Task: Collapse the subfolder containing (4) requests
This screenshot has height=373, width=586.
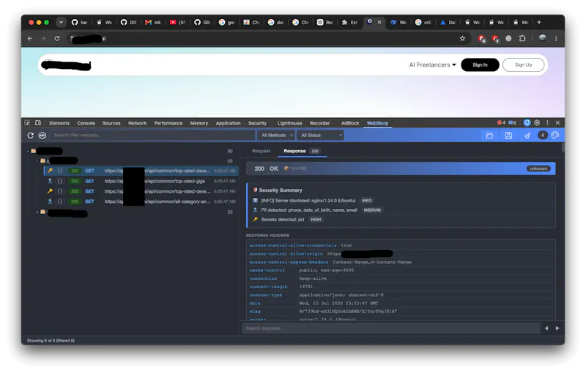Action: [37, 160]
